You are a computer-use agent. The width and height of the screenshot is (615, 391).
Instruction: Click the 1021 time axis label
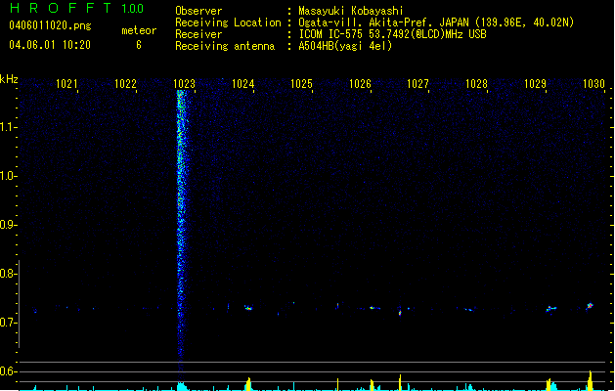coord(66,84)
